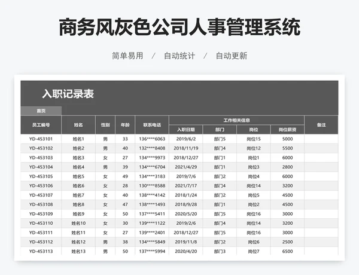The height and width of the screenshot is (275, 359).
Task: Select hire date 2018/9/28
Action: (186, 204)
